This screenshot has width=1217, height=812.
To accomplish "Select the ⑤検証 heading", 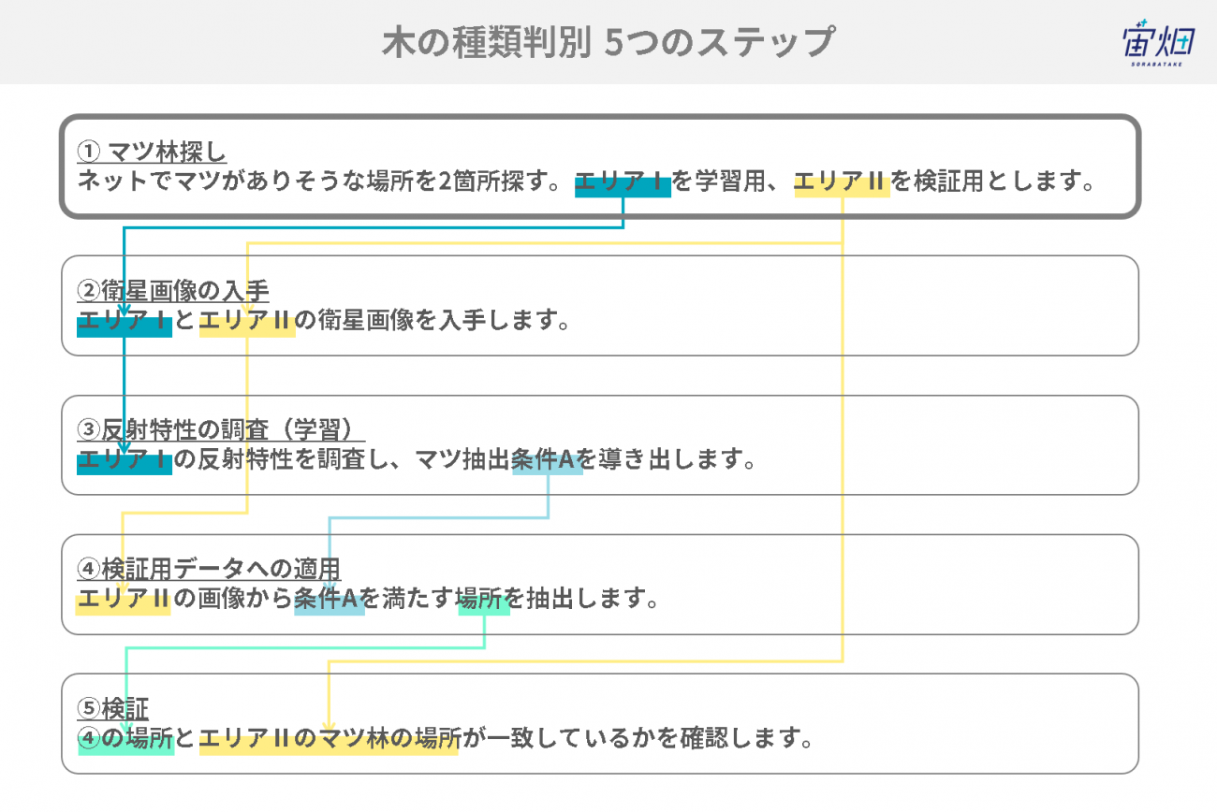I will (x=112, y=708).
